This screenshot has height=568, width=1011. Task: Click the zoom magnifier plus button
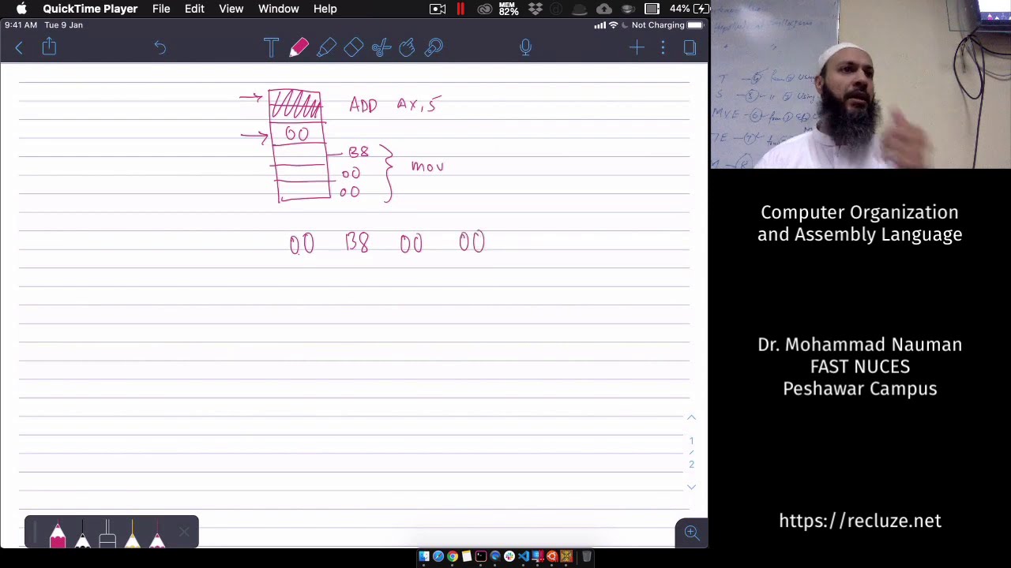692,533
